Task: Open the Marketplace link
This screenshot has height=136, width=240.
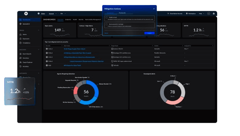Action: tap(192, 14)
